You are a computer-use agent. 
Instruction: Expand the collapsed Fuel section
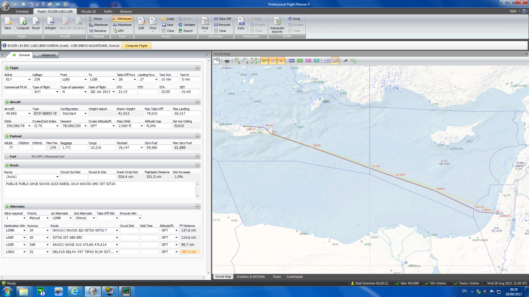pos(197,156)
